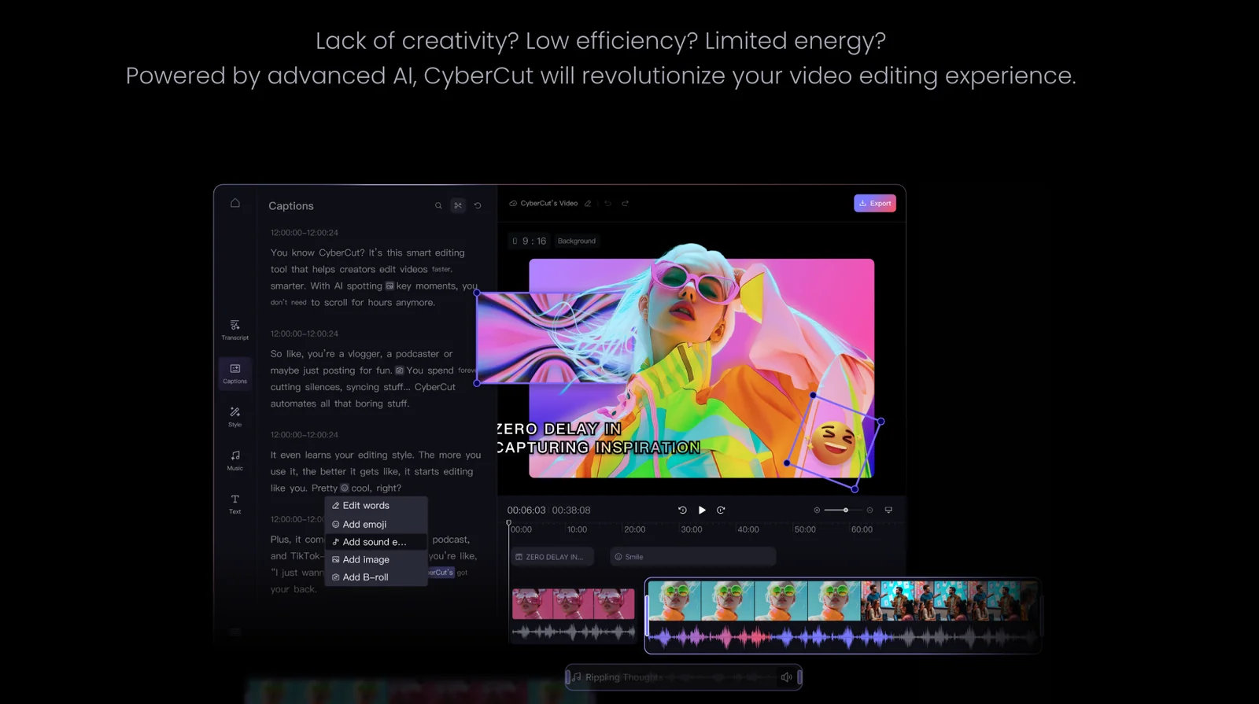This screenshot has height=704, width=1259.
Task: Open the Transcript panel
Action: pyautogui.click(x=234, y=330)
